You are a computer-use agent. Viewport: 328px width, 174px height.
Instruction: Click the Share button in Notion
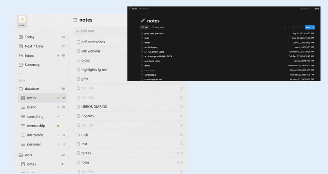316,9
